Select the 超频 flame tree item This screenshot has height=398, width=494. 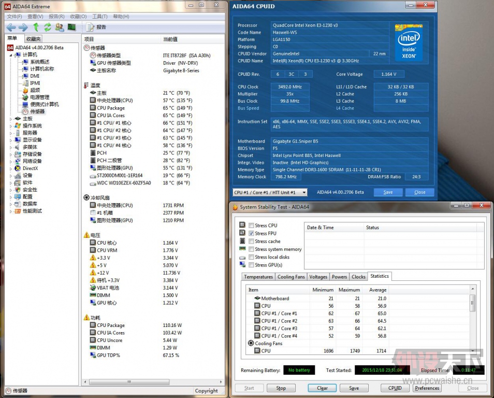click(35, 90)
